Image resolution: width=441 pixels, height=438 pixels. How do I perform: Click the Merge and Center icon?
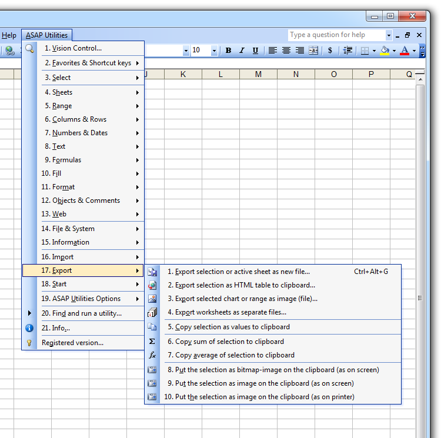(x=313, y=51)
